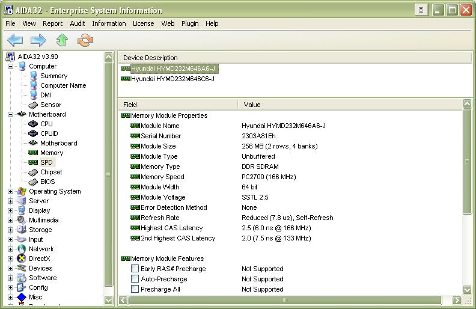The width and height of the screenshot is (476, 309).
Task: Open the Computer Name page icon
Action: click(34, 85)
